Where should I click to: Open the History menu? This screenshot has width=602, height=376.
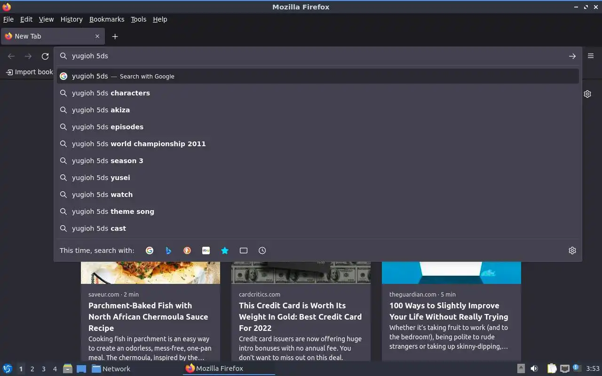click(x=71, y=19)
